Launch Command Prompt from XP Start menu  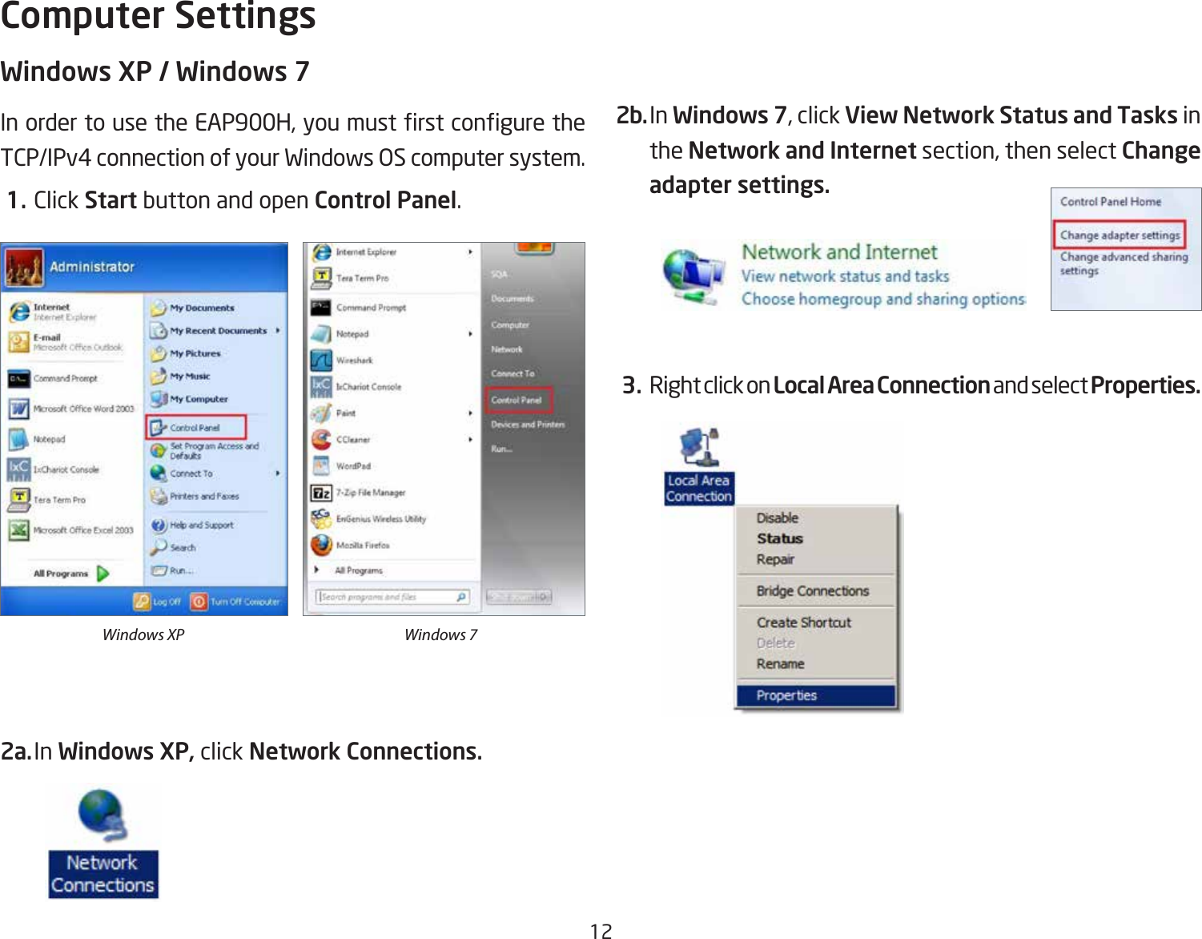pyautogui.click(x=54, y=378)
